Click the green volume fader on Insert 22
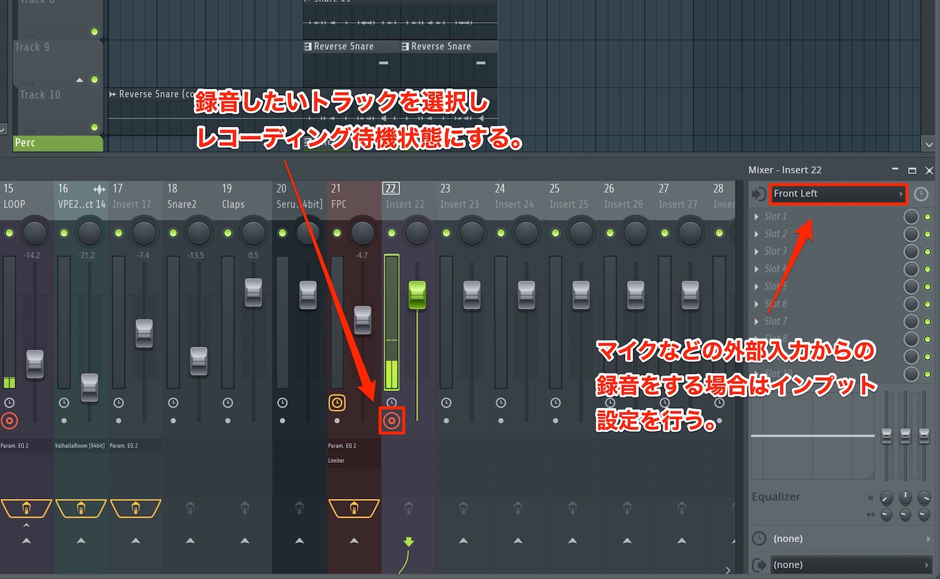This screenshot has height=579, width=940. 417,295
